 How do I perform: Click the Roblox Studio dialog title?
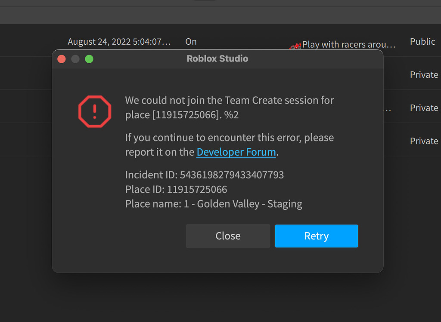[x=217, y=58]
